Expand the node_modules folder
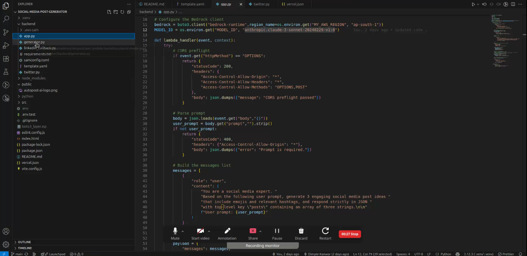Screen dimensions: 527x256 (x=34, y=78)
